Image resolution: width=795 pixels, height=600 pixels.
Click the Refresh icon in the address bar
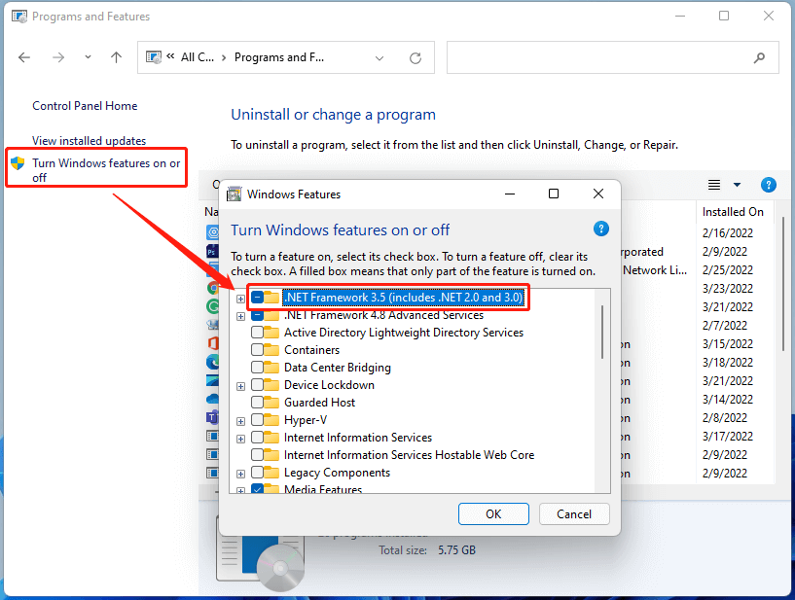coord(414,57)
